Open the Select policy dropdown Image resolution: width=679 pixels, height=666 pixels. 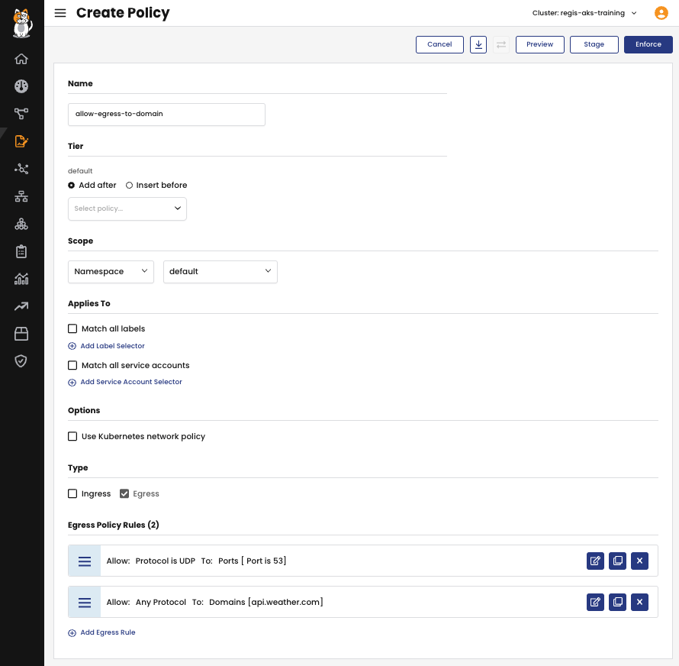pos(127,209)
